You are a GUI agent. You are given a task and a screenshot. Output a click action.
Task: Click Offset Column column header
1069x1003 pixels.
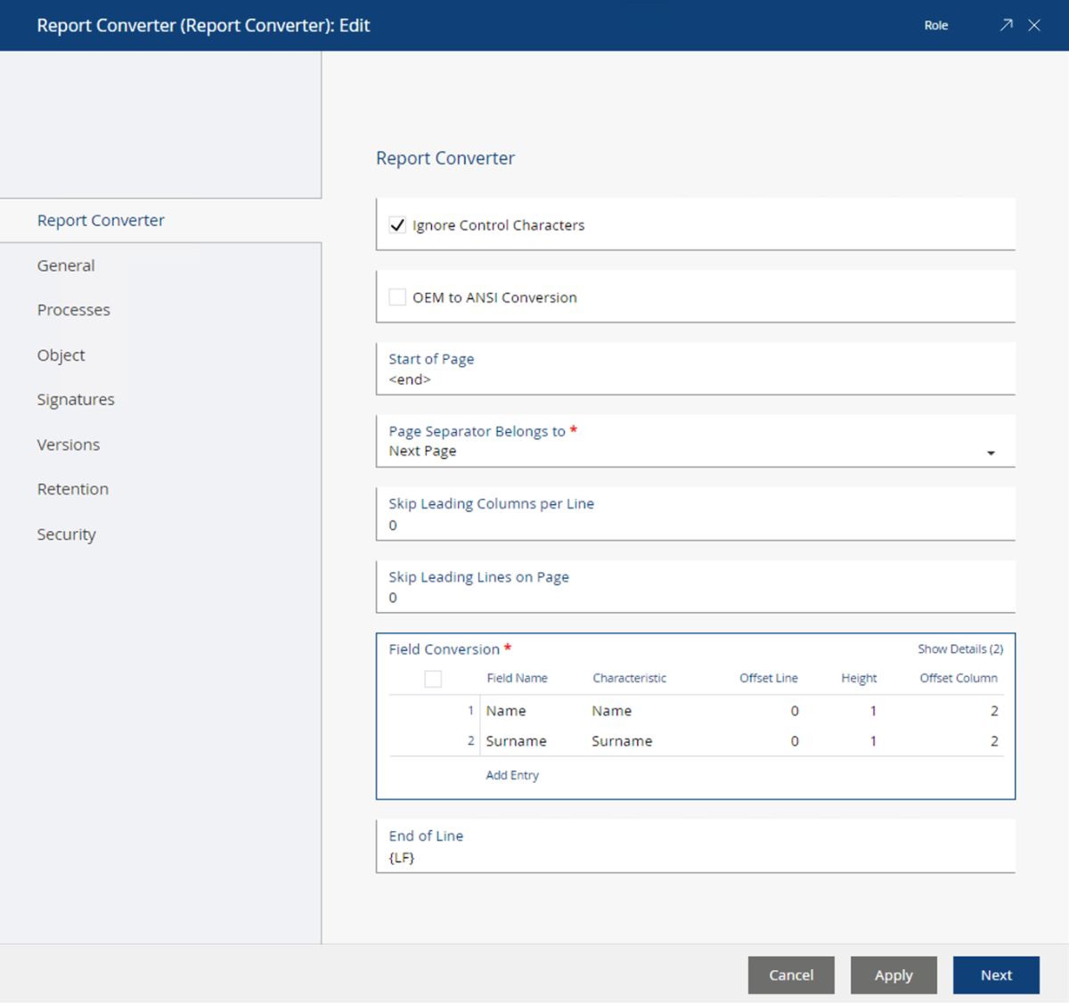click(x=959, y=678)
